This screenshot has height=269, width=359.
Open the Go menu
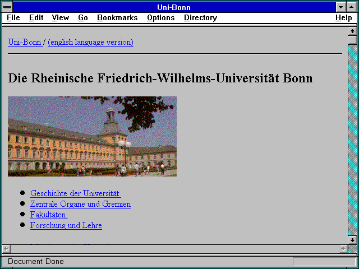point(83,17)
